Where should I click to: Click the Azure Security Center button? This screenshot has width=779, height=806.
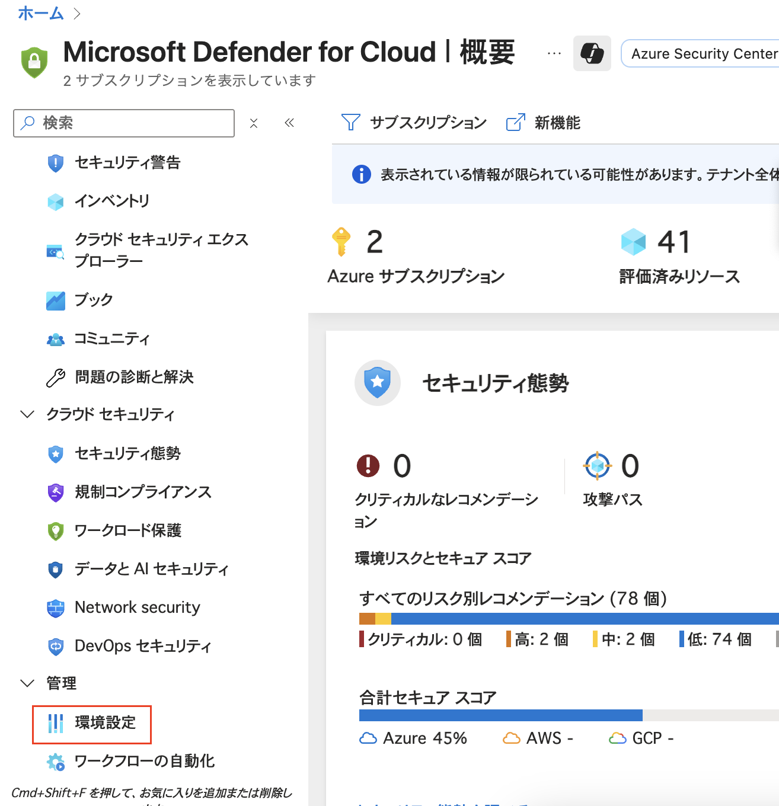click(x=701, y=54)
